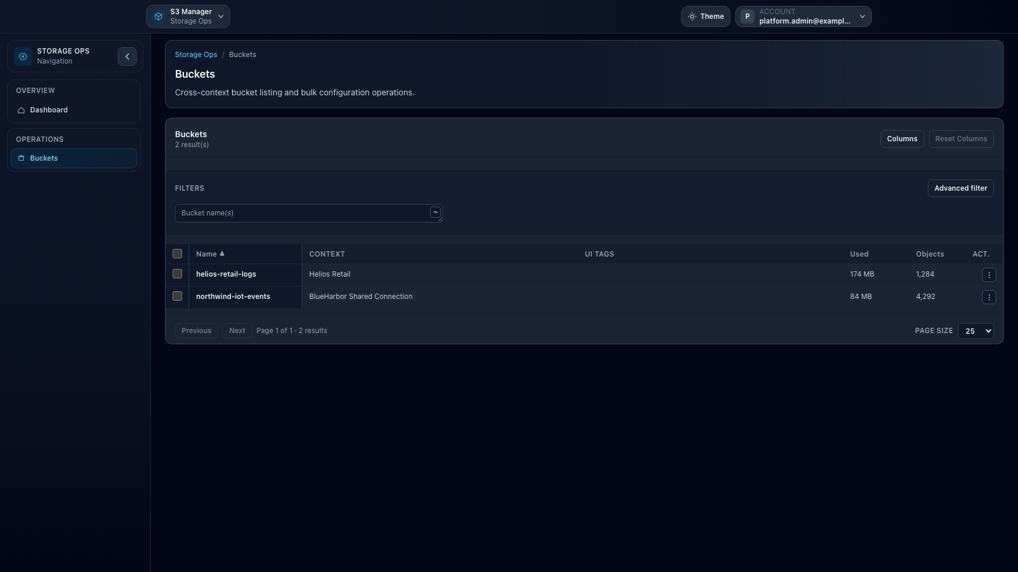Click the P account avatar icon
This screenshot has width=1018, height=572.
click(x=746, y=16)
